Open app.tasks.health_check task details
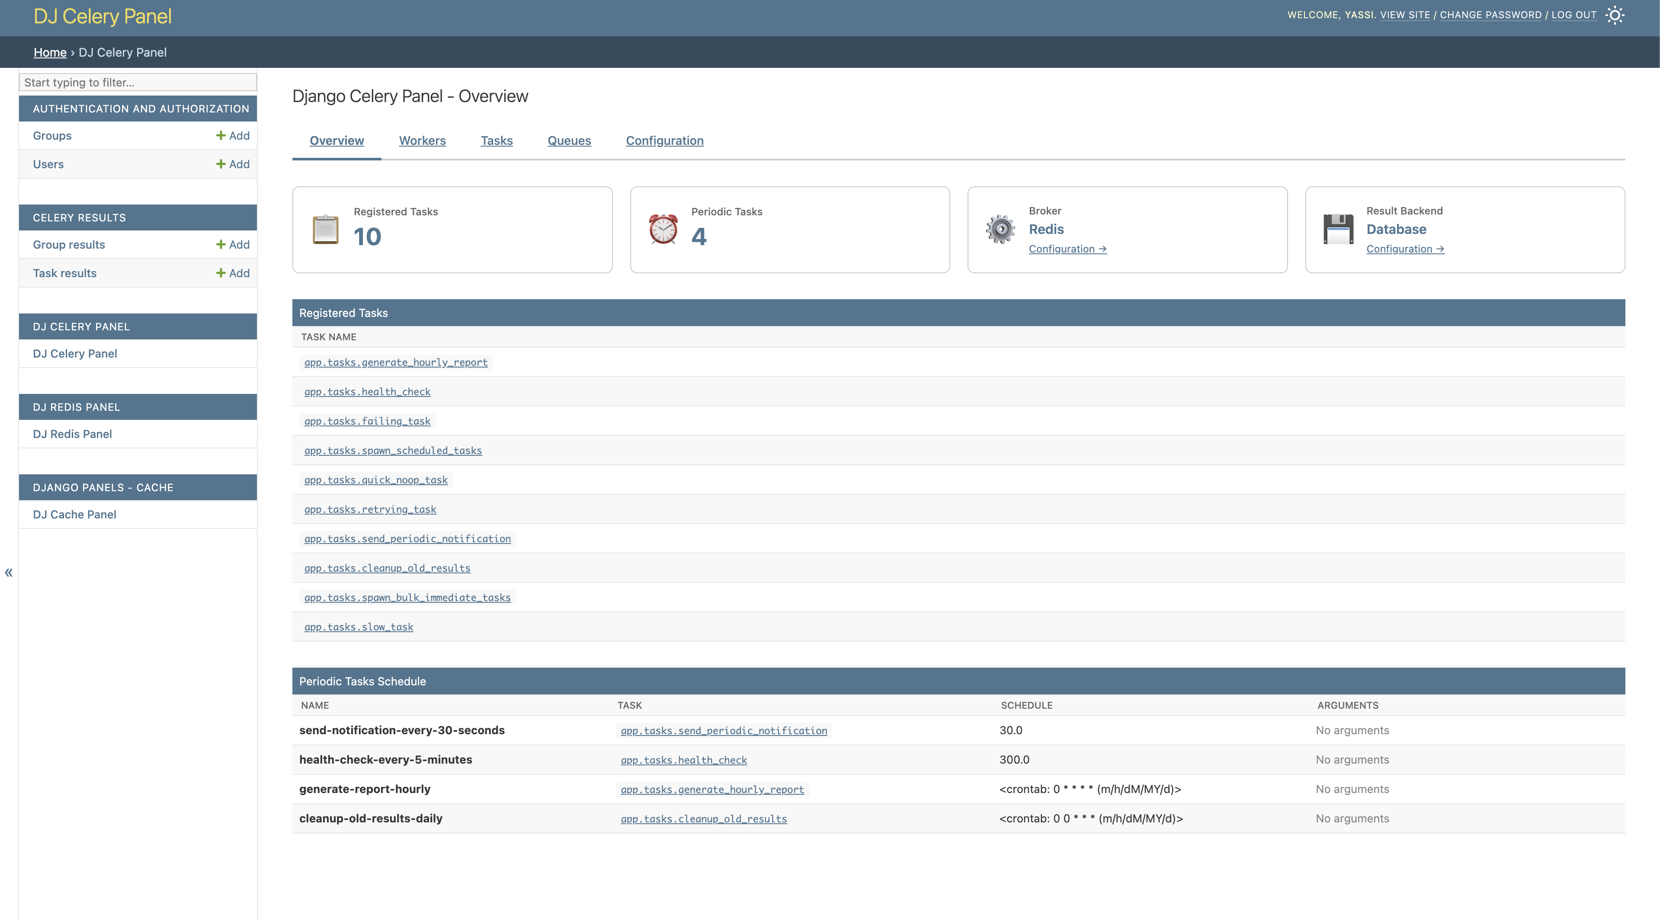 pos(367,392)
